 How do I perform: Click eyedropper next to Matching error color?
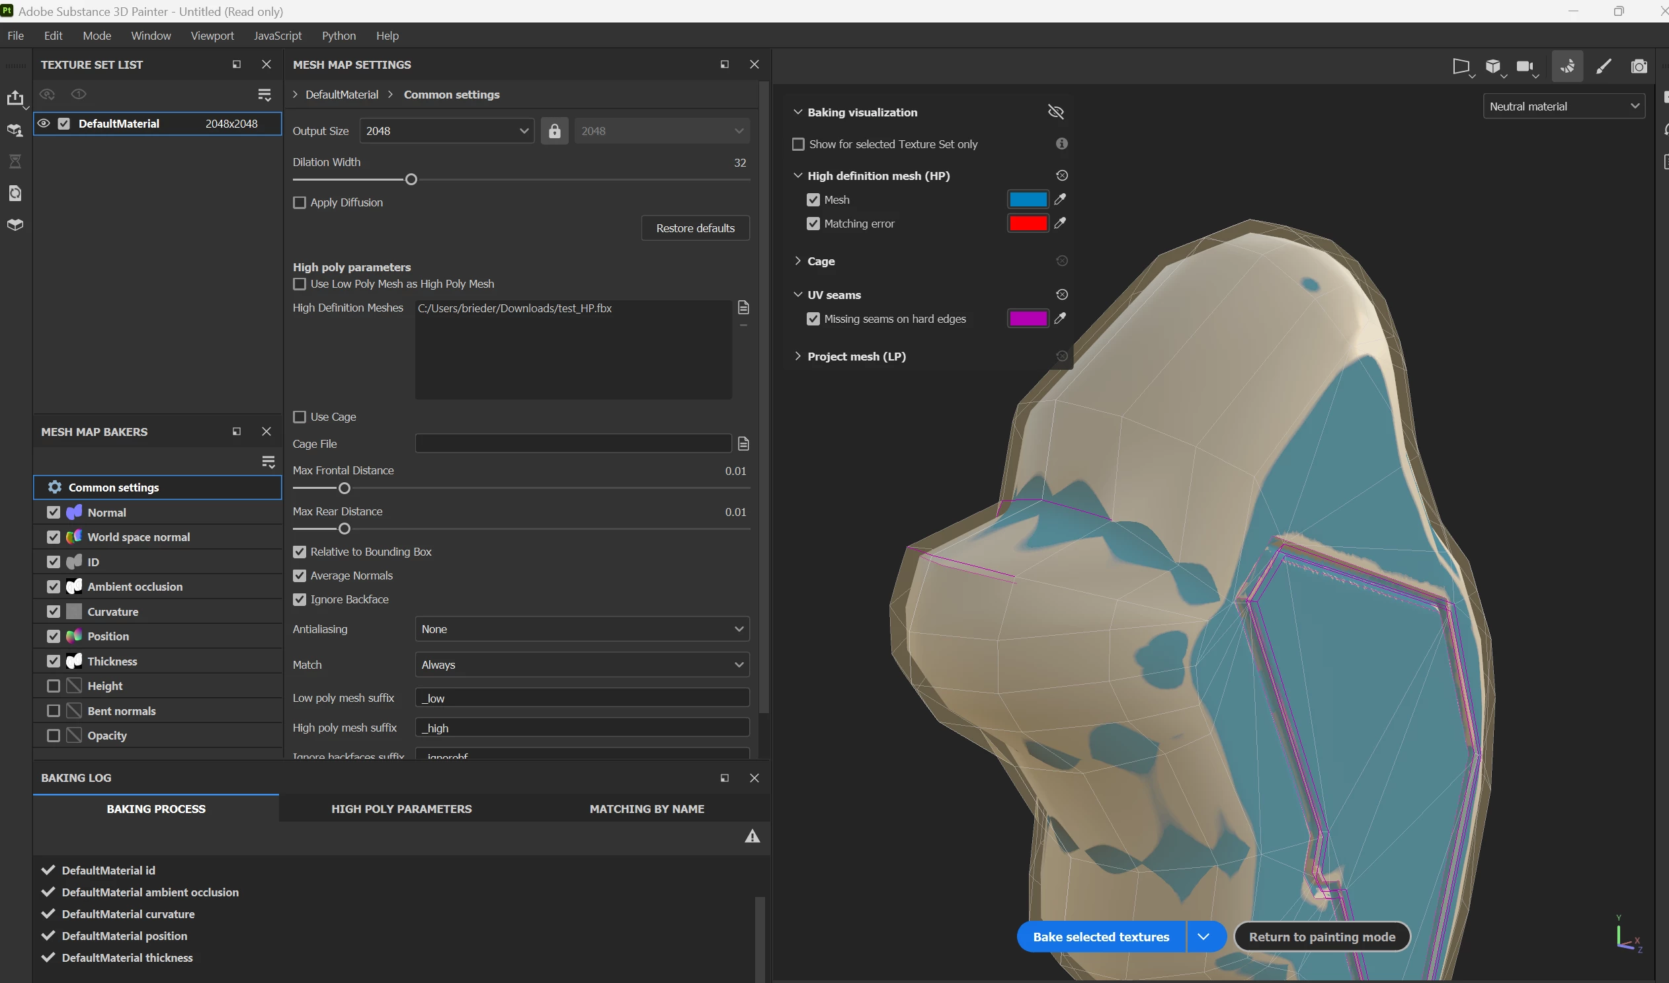coord(1061,223)
